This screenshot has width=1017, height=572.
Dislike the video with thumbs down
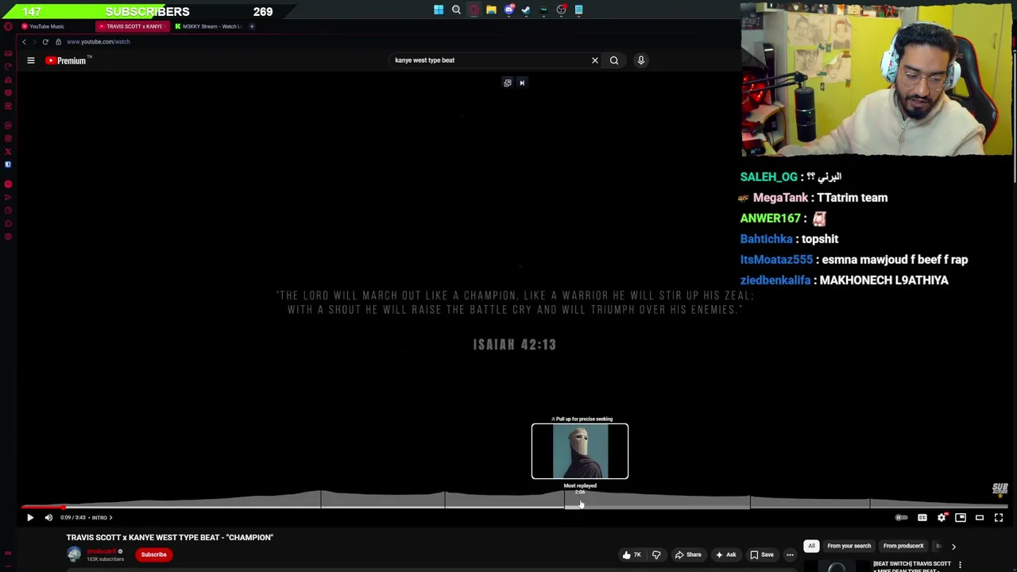[656, 555]
